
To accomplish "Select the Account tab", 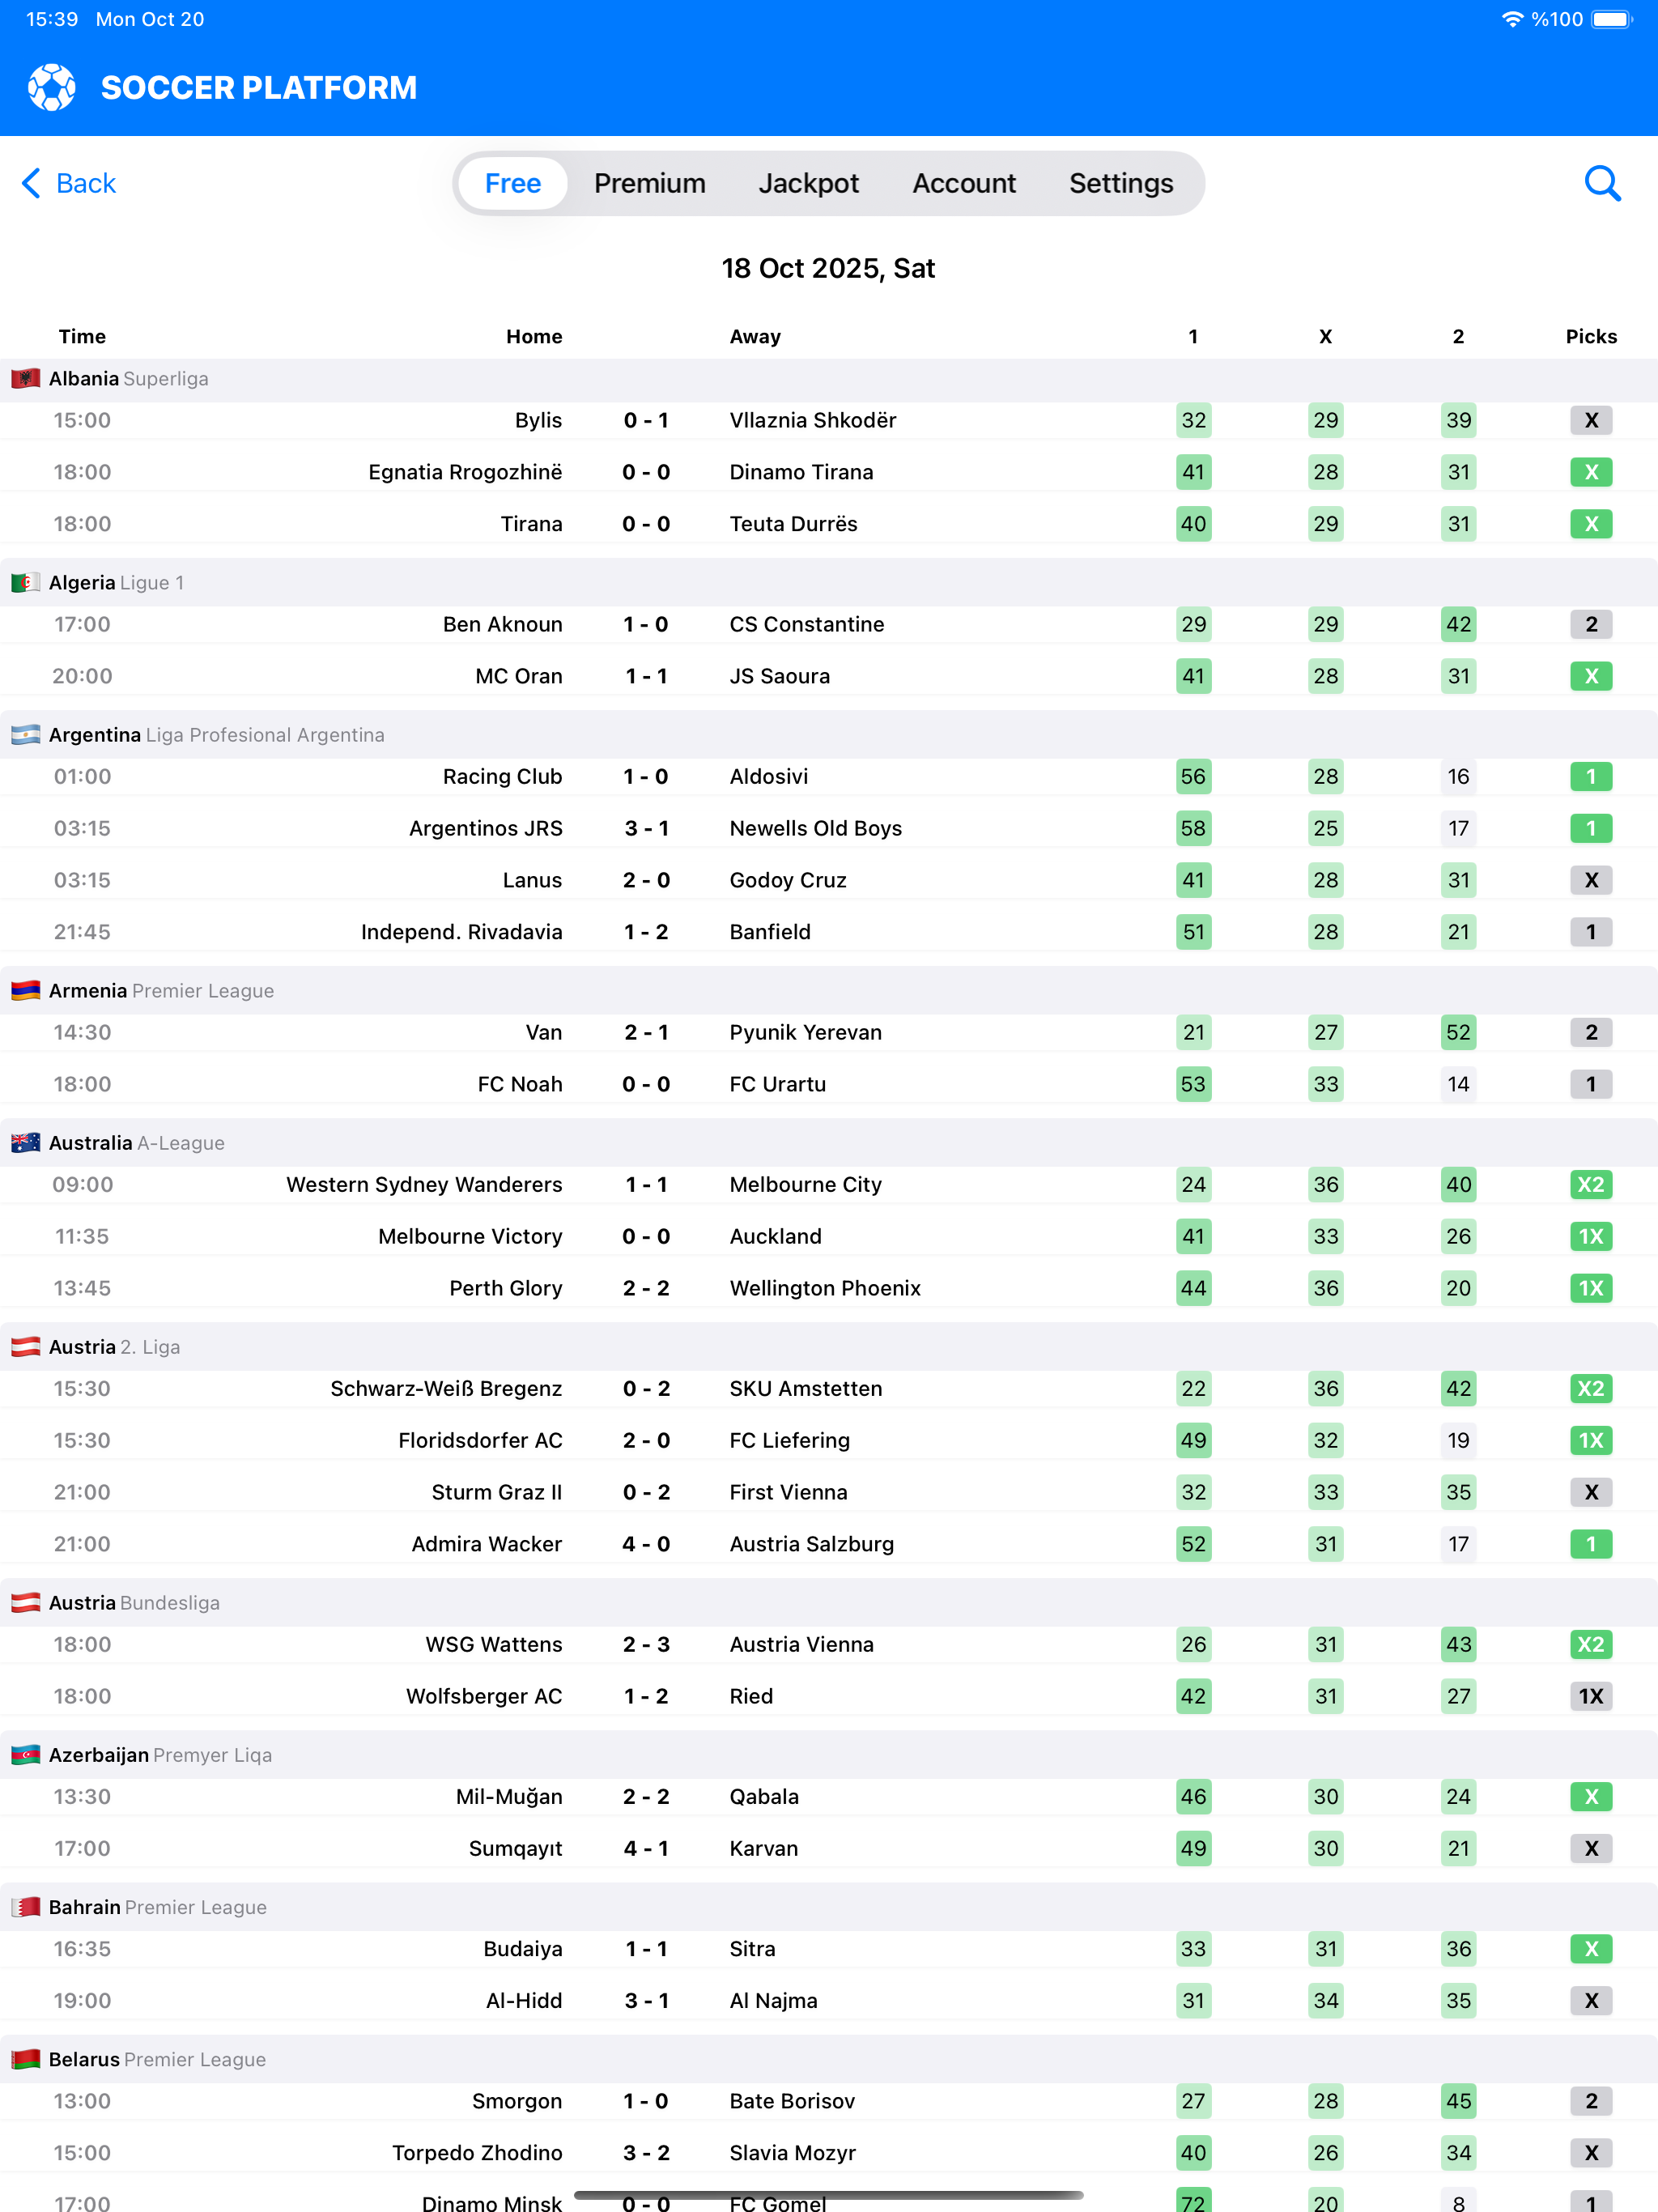I will coord(963,183).
